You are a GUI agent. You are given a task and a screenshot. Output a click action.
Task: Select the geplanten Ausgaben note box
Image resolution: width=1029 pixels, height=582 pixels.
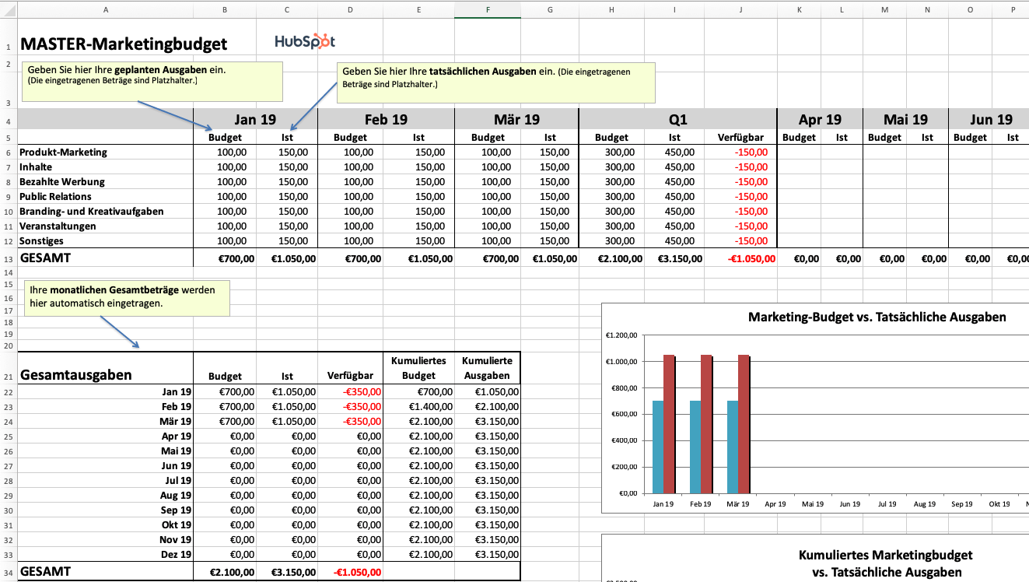[x=152, y=82]
